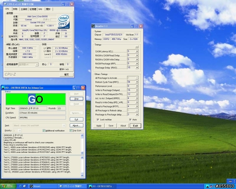Click the CPU Speed field 3491MHz
Viewport: 236px width, 189px height.
click(42, 117)
